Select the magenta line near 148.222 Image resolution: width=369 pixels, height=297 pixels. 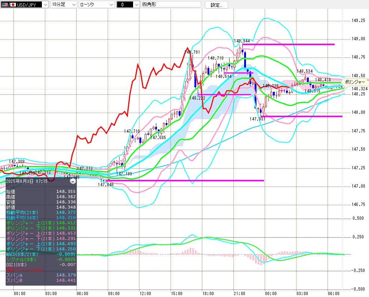225,95
